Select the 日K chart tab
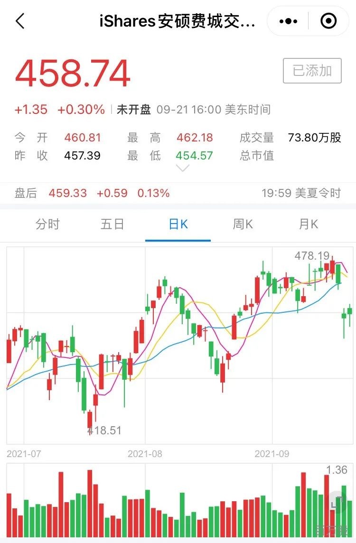Screen dimensions: 356x543 tap(178, 224)
